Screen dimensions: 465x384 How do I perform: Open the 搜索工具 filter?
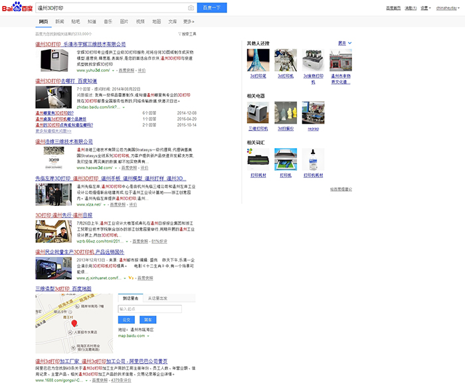(x=187, y=34)
